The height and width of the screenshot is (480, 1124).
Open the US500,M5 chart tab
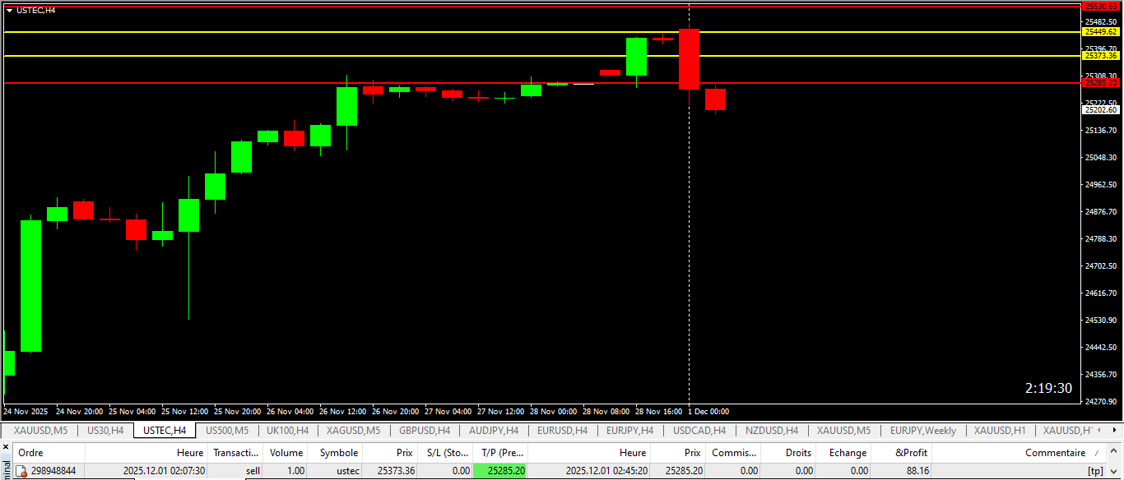coord(227,430)
